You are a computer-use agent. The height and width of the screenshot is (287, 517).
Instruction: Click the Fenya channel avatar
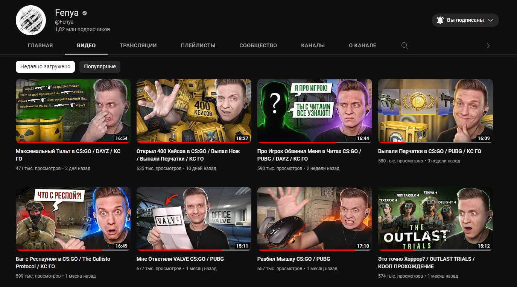[x=31, y=20]
